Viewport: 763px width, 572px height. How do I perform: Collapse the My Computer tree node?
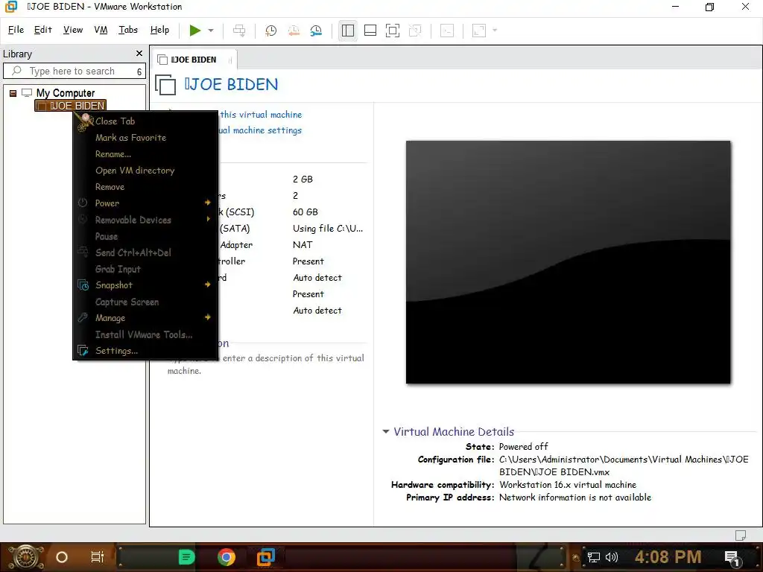click(x=13, y=93)
